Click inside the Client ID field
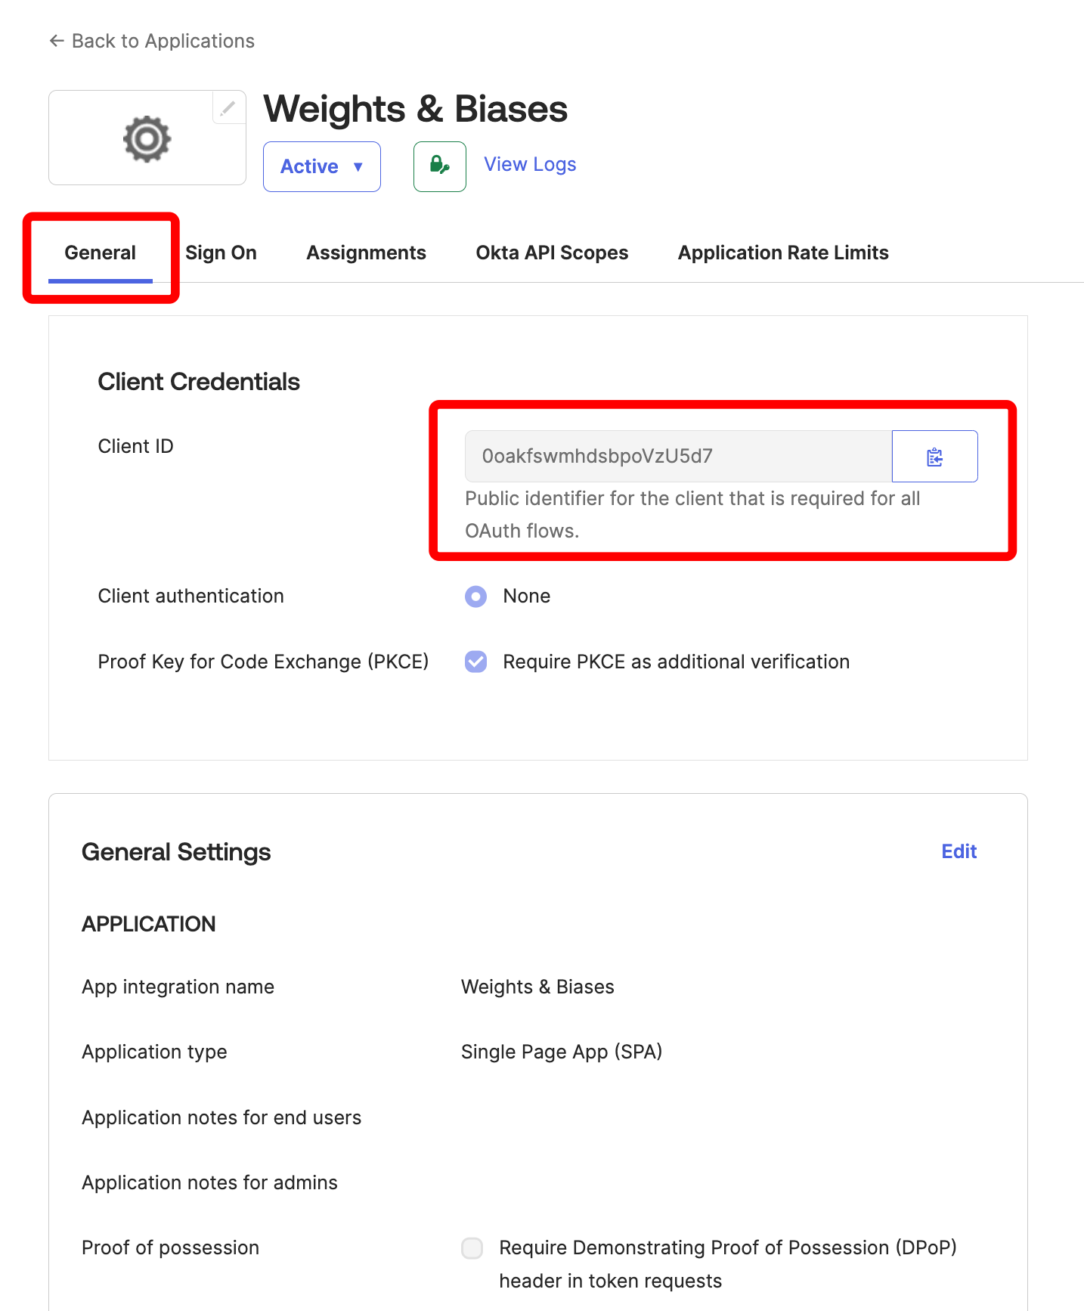Viewport: 1084px width, 1311px height. click(x=677, y=457)
